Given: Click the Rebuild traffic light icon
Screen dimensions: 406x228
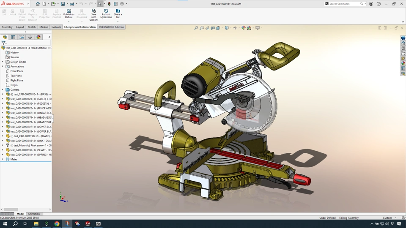Looking at the screenshot, I should click(x=109, y=4).
